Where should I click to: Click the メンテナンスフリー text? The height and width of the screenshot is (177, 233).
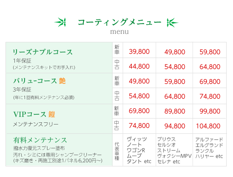pyautogui.click(x=36, y=124)
